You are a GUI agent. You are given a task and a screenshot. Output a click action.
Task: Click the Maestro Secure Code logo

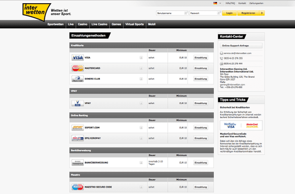pos(78,187)
